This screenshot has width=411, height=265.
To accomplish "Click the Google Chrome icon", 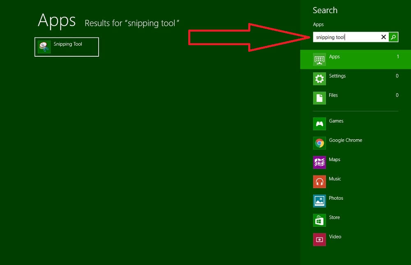I will [x=319, y=143].
